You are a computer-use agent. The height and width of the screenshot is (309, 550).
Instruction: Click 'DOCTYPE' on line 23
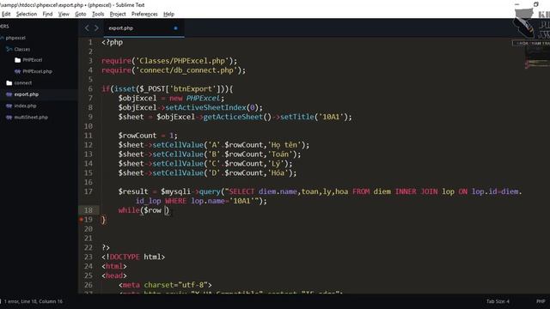(125, 257)
